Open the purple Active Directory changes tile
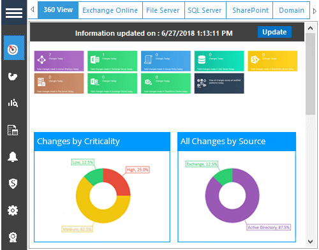This screenshot has width=319, height=250. [59, 61]
